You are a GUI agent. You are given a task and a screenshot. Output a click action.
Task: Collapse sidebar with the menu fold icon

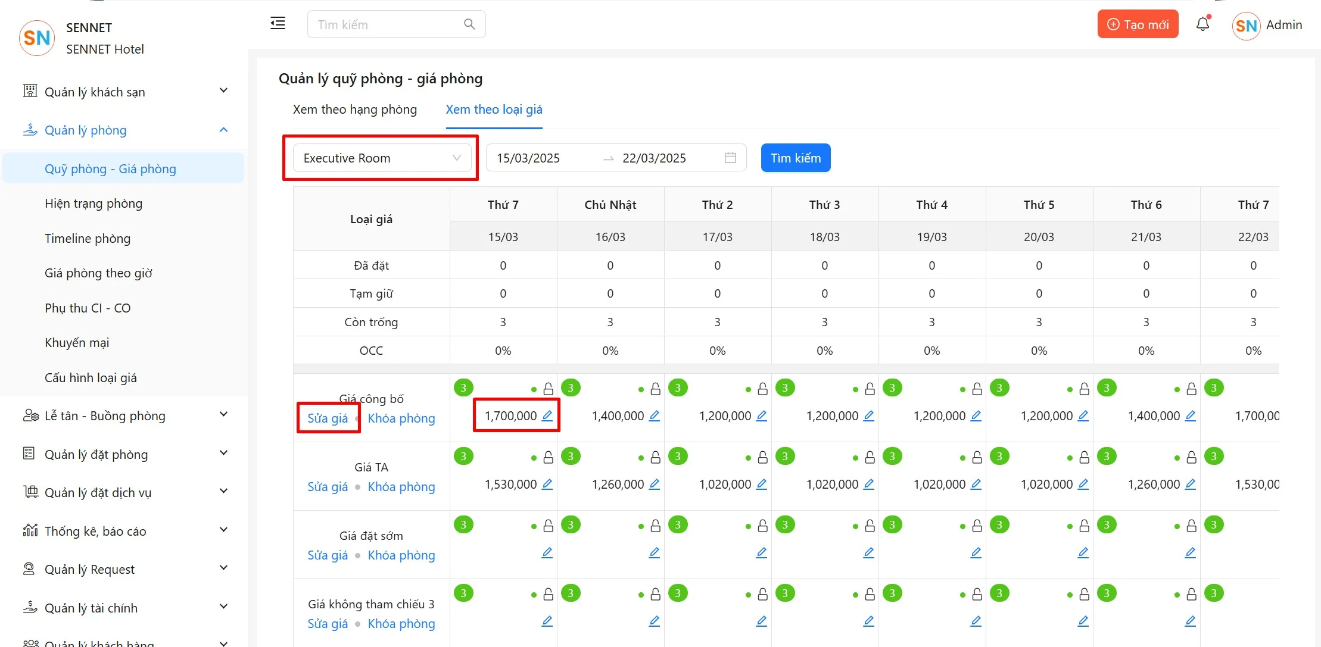point(278,24)
